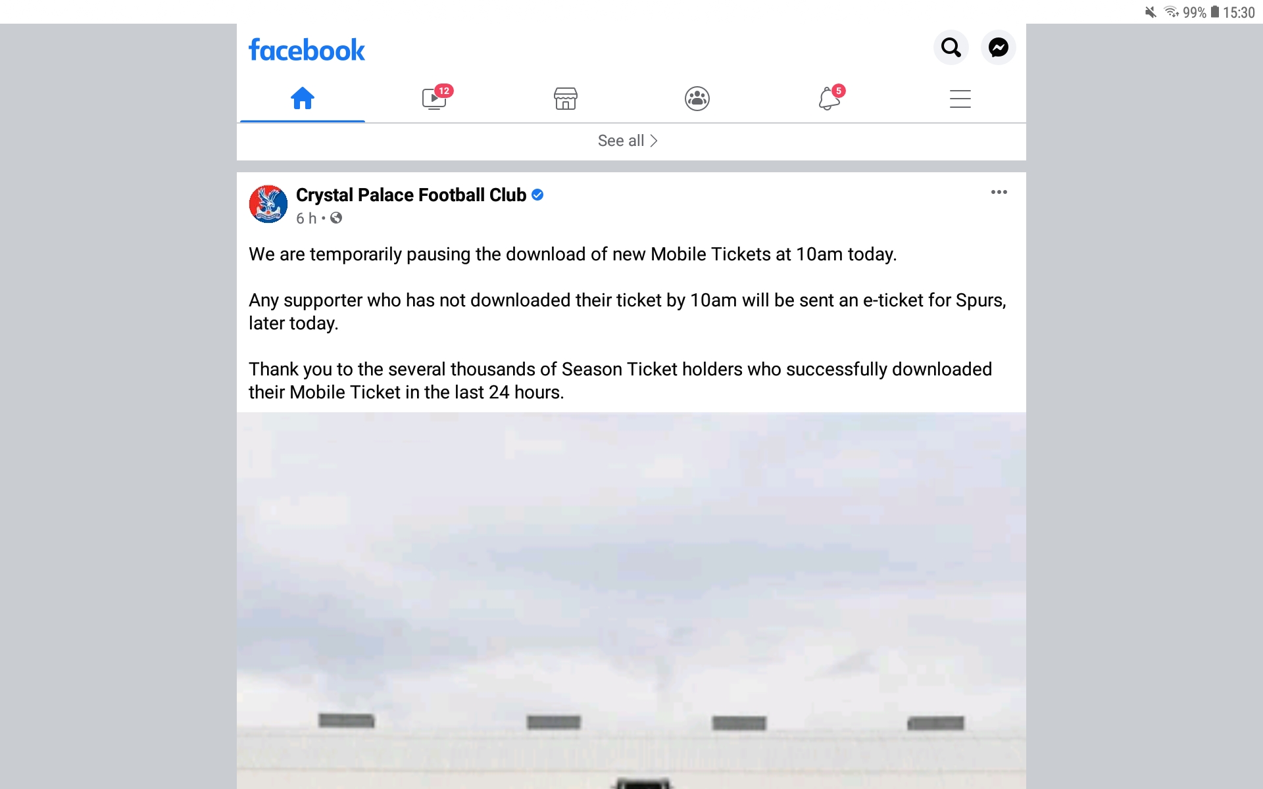Viewport: 1263px width, 789px height.
Task: Open hamburger menu in navigation bar
Action: click(x=960, y=99)
